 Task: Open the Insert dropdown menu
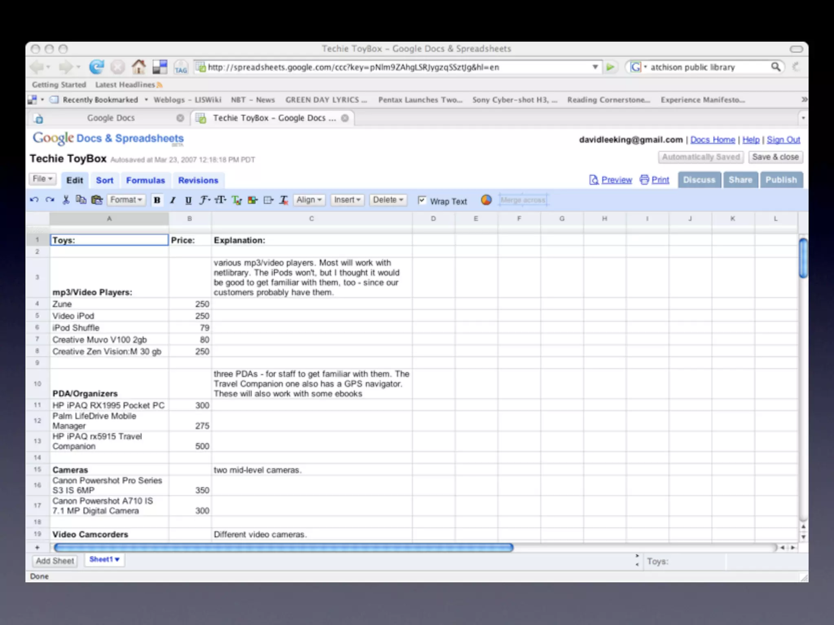coord(347,200)
